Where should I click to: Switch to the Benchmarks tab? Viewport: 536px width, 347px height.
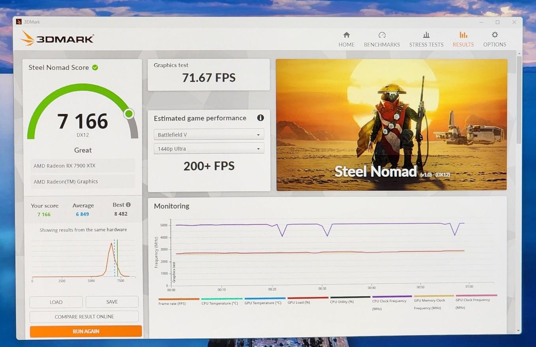coord(382,39)
